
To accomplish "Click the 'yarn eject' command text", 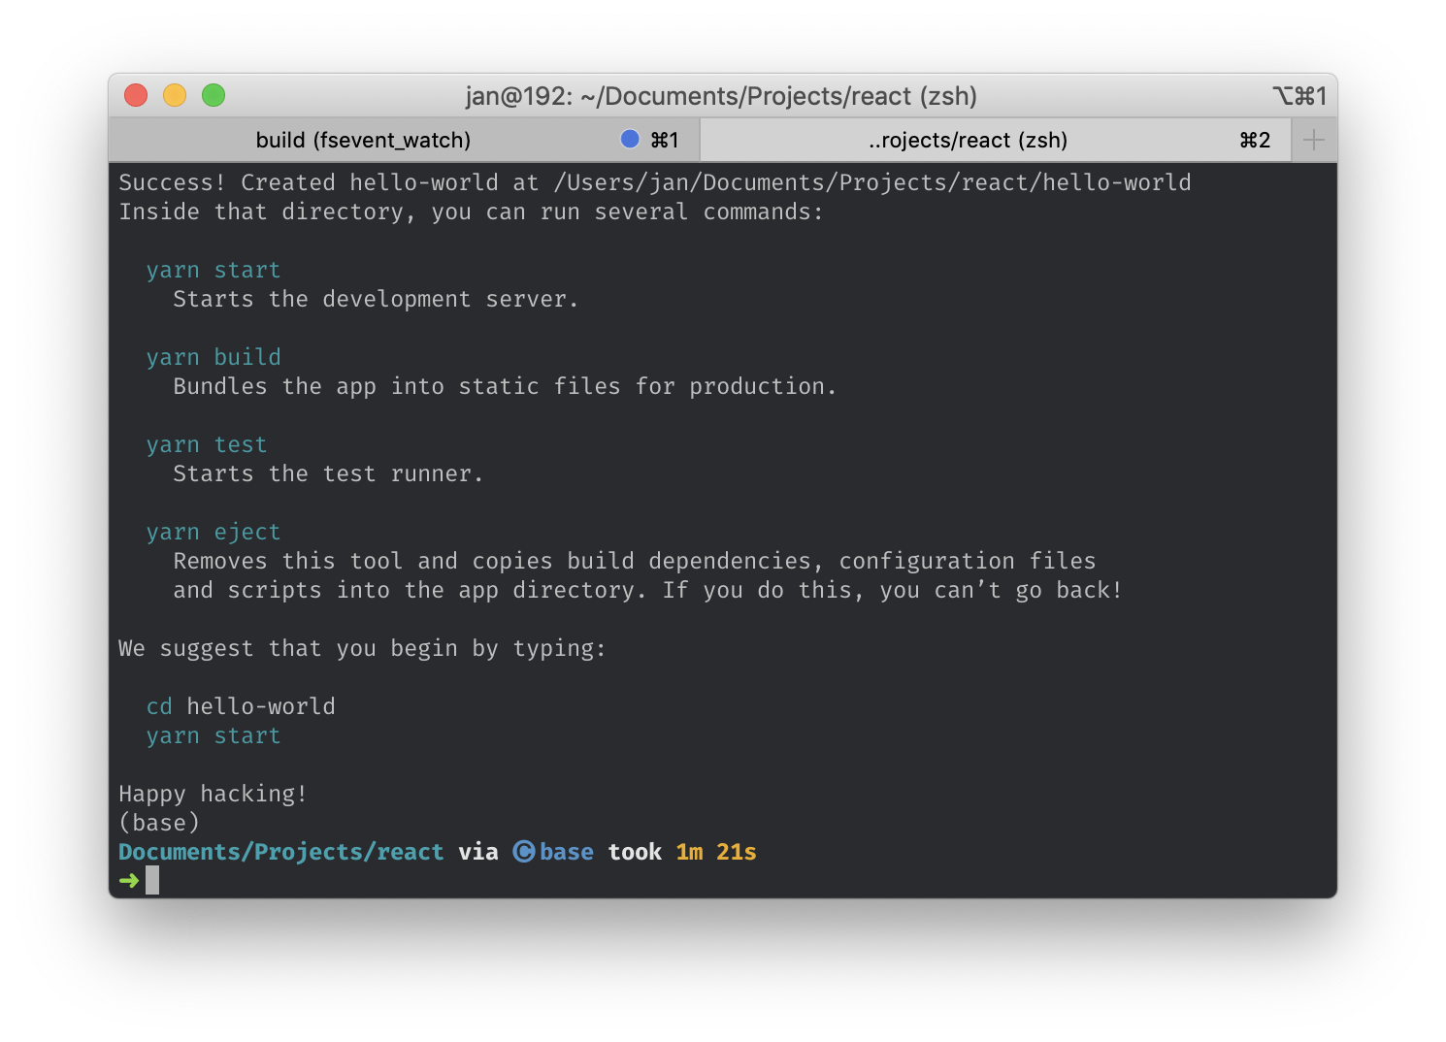I will click(x=214, y=532).
